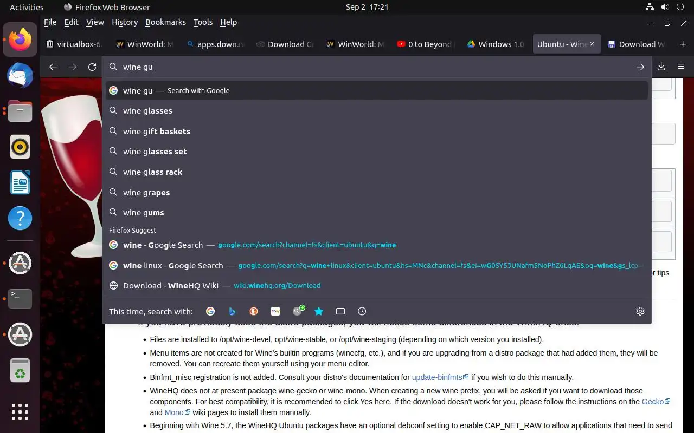Open power system menu icon
The width and height of the screenshot is (694, 433).
(x=681, y=7)
